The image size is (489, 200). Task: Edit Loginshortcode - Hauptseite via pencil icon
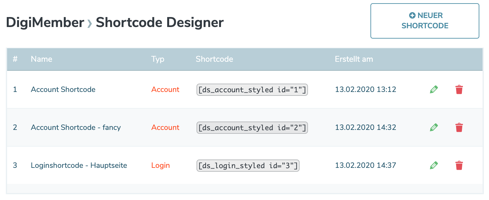pos(434,165)
